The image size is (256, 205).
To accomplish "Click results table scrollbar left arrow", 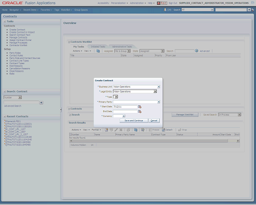I will tap(71, 141).
